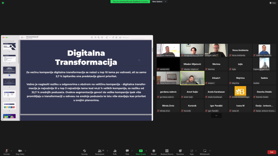Click the Rotate icon in Preview toolbar
The width and height of the screenshot is (278, 156).
113,38
